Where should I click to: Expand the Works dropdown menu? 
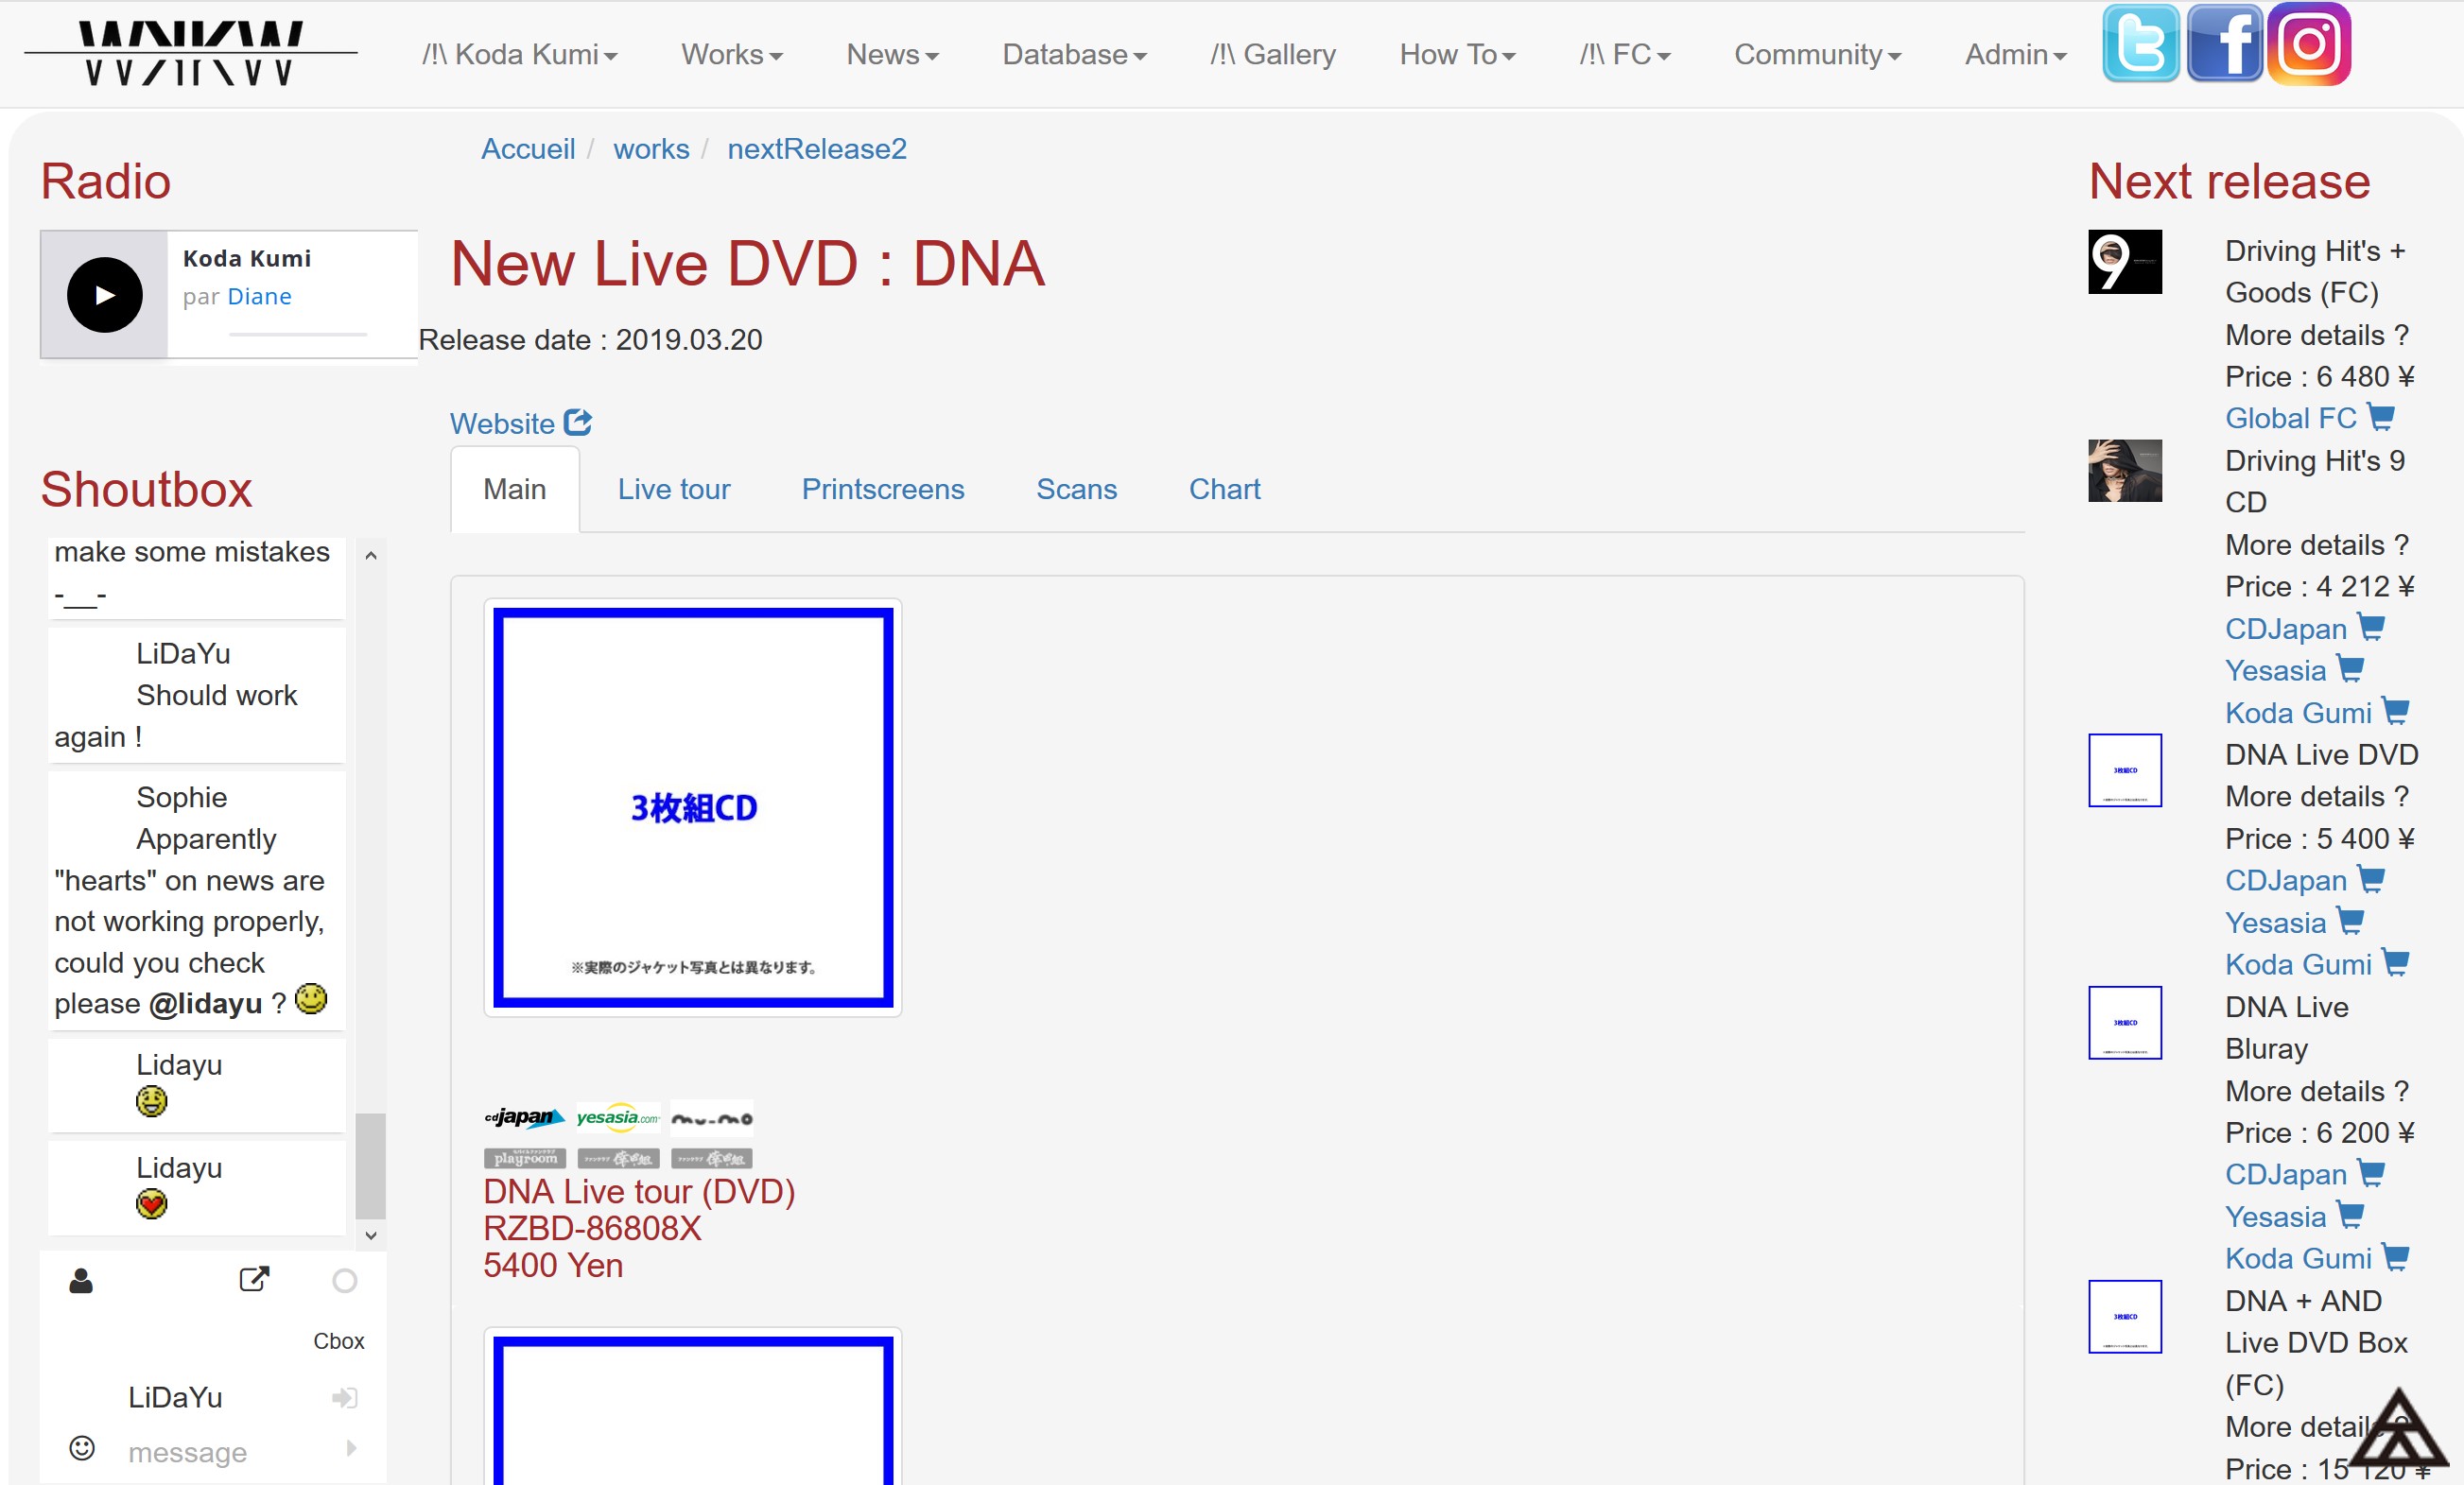click(731, 54)
